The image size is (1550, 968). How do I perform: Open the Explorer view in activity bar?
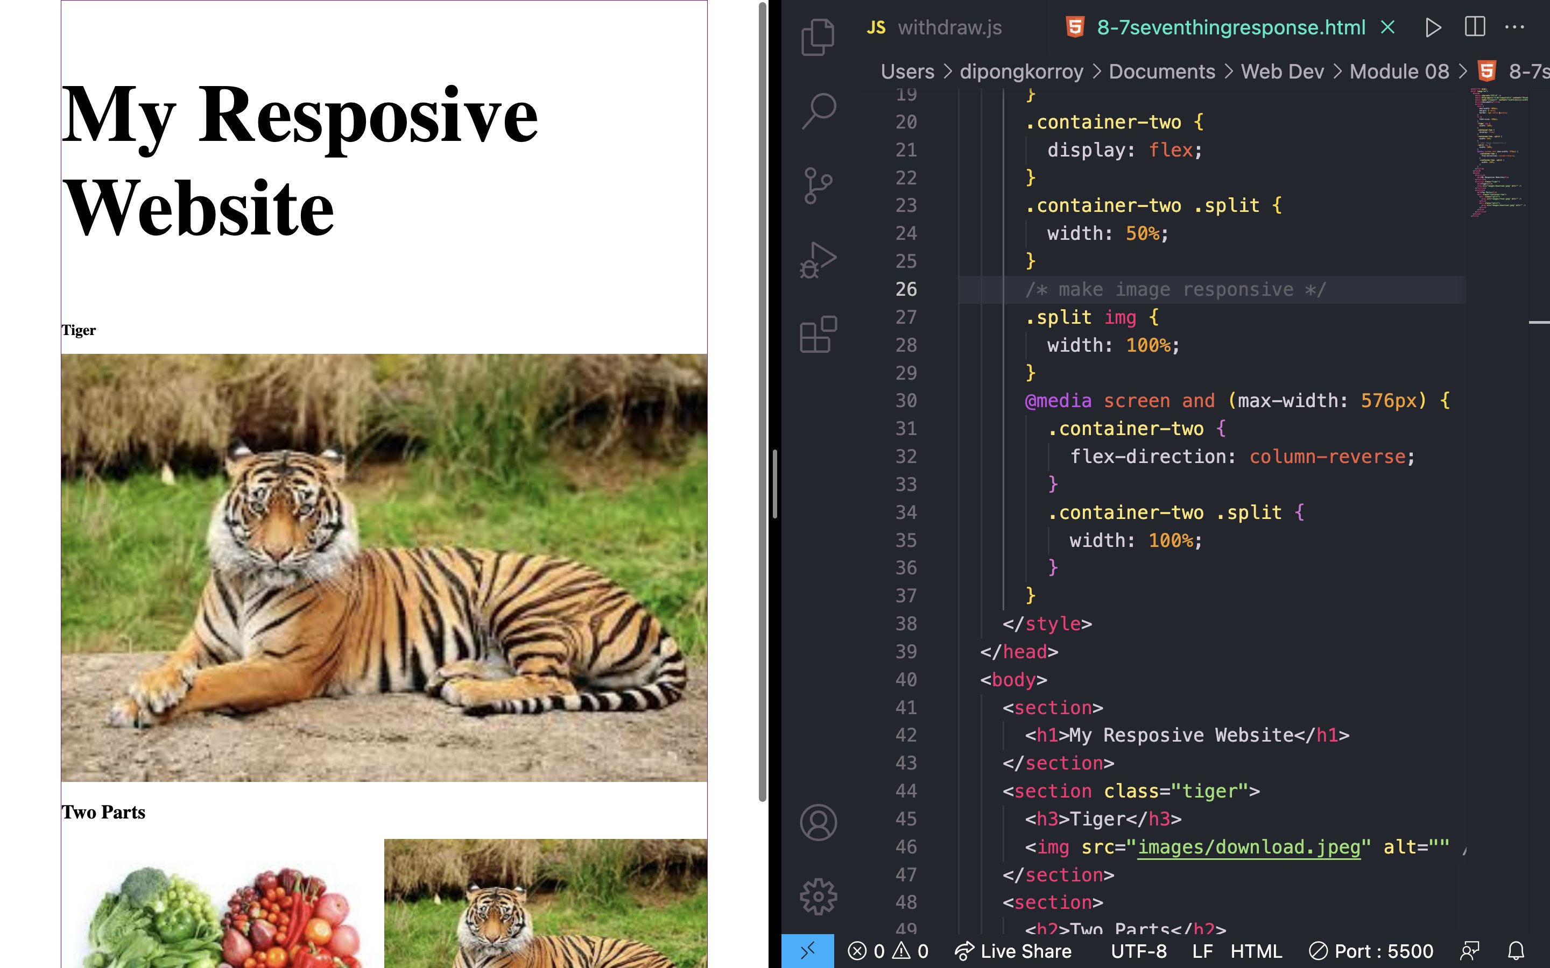pyautogui.click(x=818, y=37)
